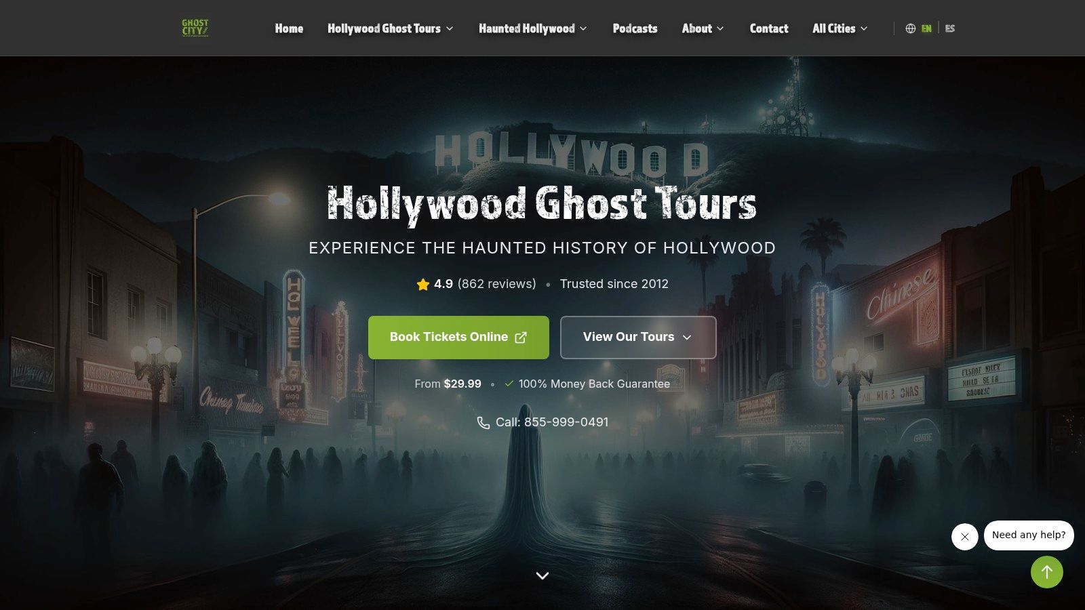The image size is (1085, 610).
Task: Open the Home page
Action: tap(289, 28)
